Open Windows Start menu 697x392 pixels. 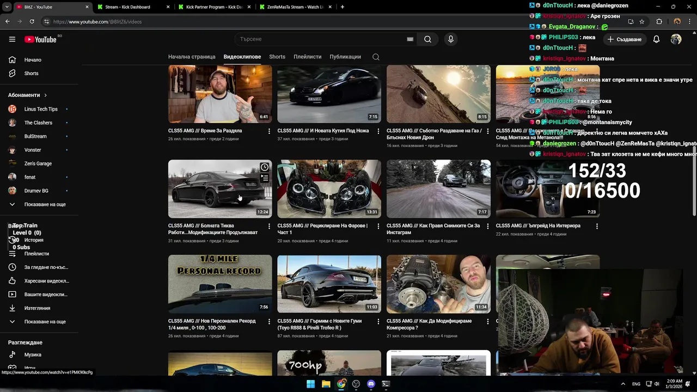tap(310, 384)
